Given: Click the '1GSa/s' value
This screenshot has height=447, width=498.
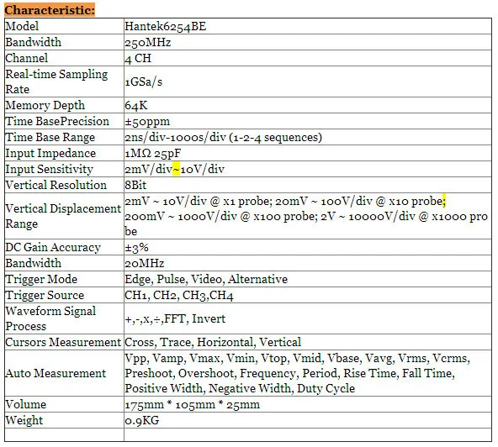Looking at the screenshot, I should [x=144, y=82].
